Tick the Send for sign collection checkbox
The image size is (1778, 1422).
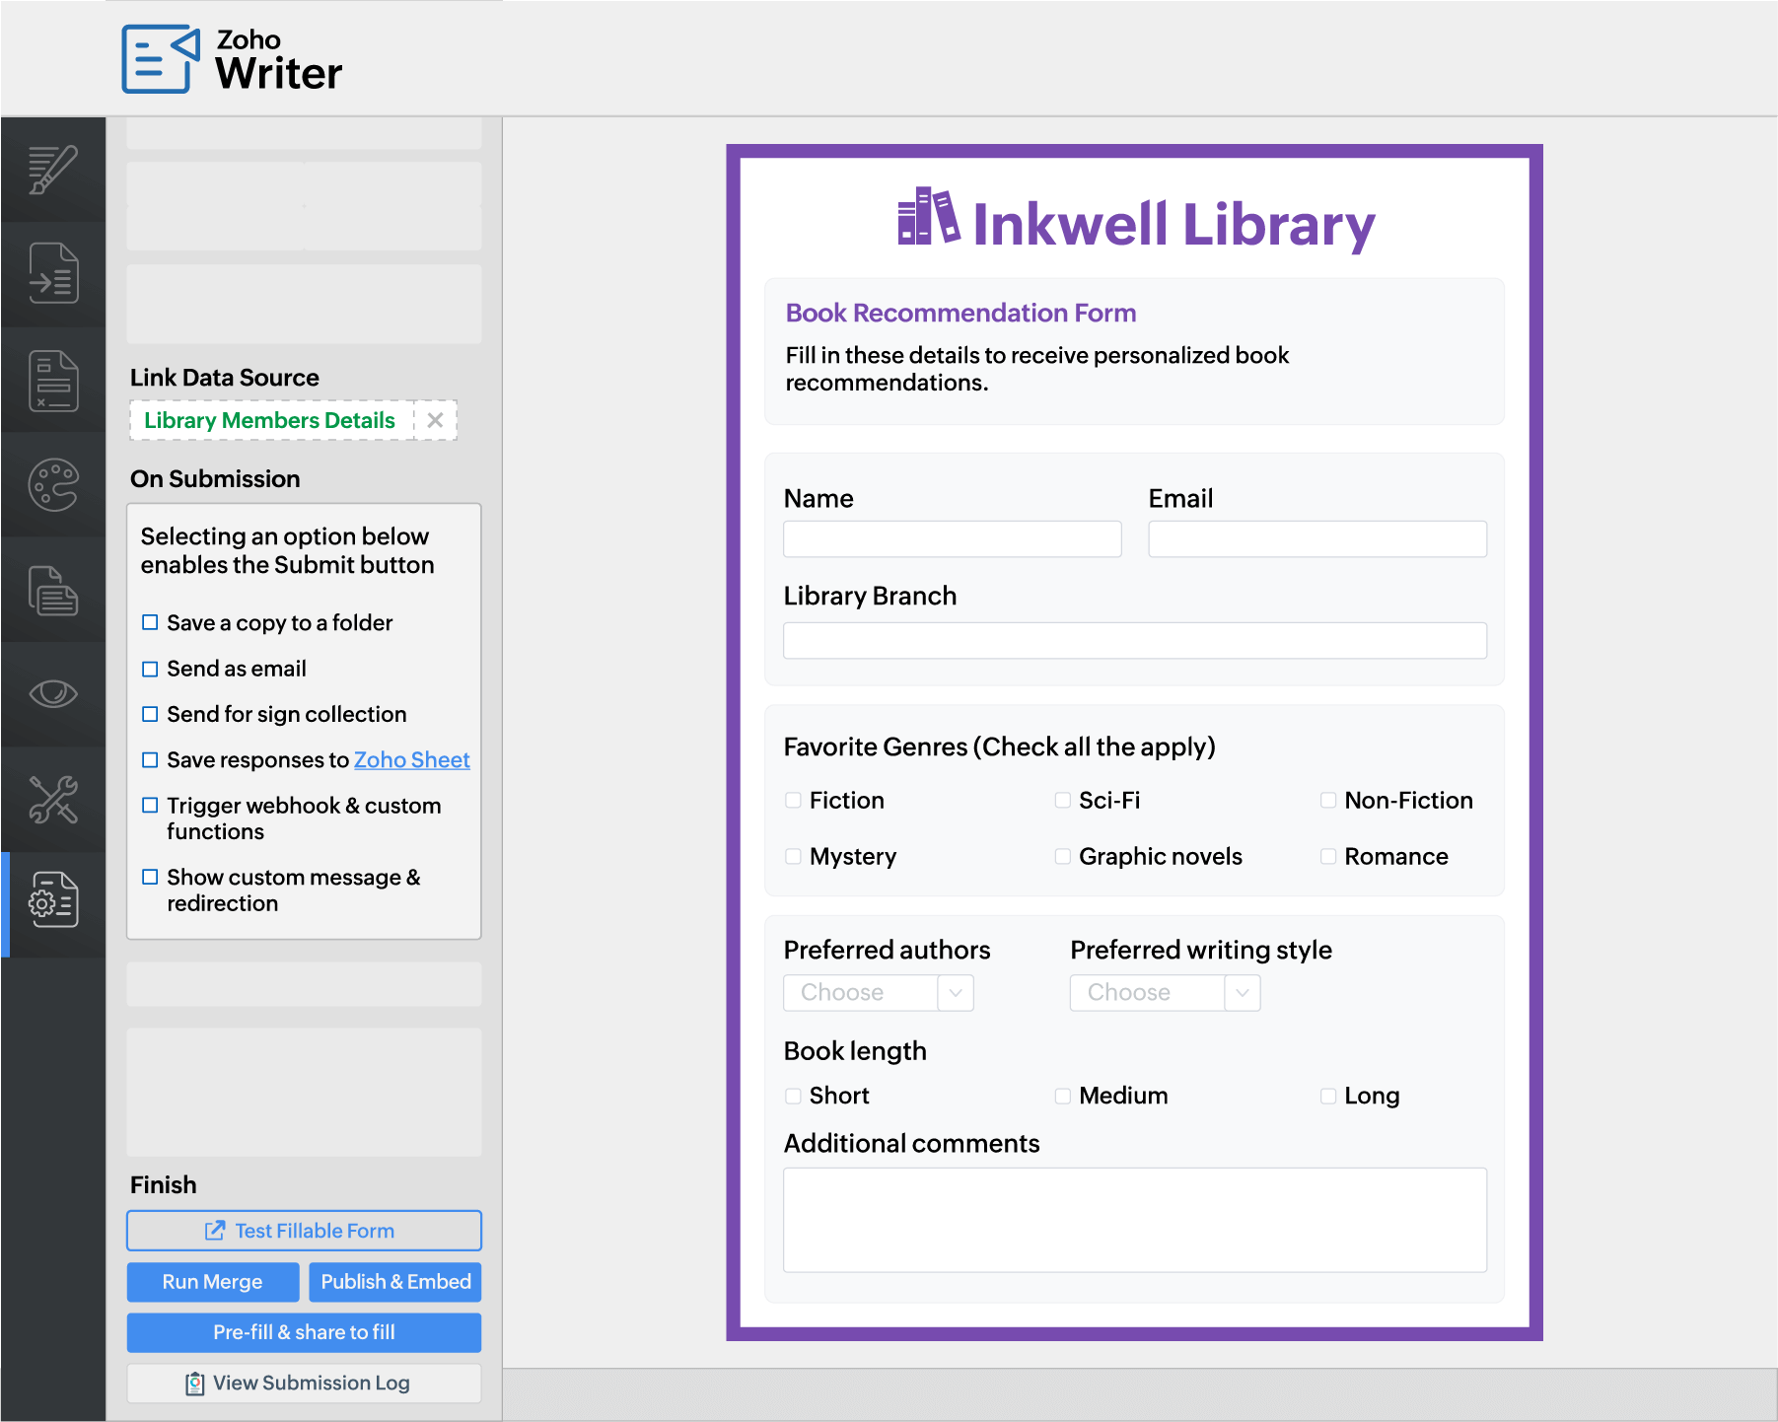click(150, 714)
